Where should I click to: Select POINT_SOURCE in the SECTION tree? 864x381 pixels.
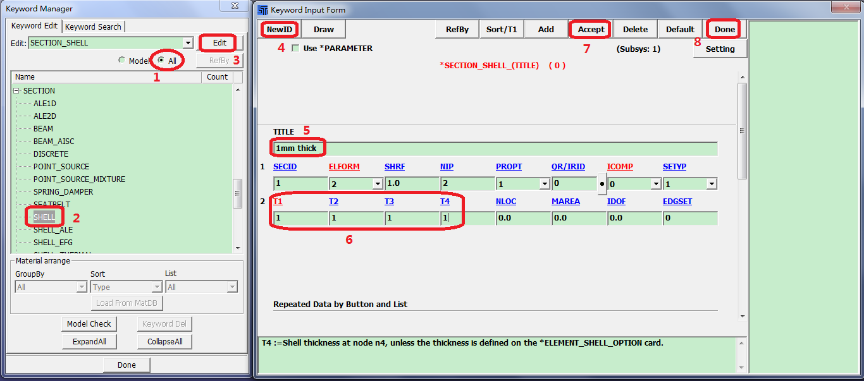tap(61, 167)
